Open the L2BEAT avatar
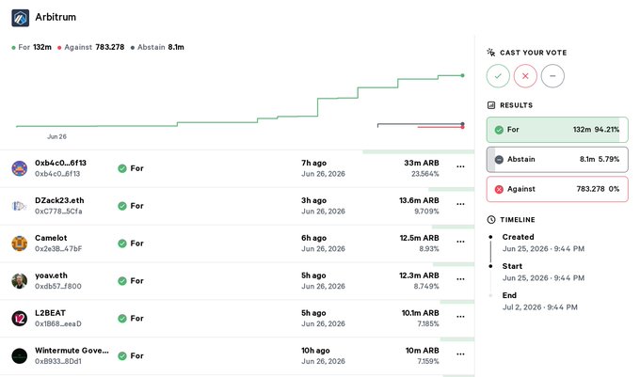 pyautogui.click(x=19, y=319)
